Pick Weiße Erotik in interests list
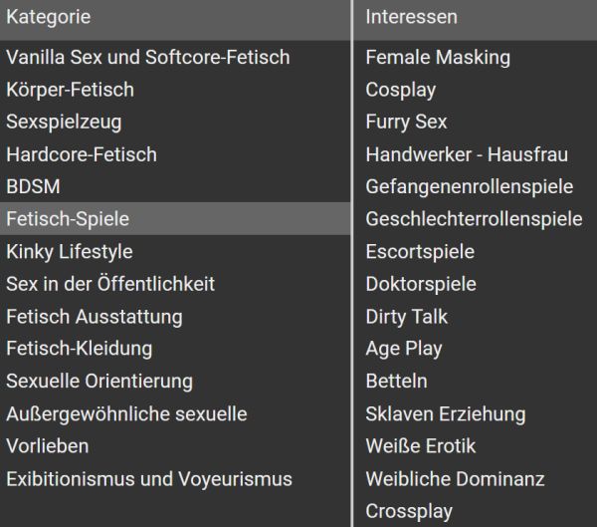This screenshot has height=527, width=597. [x=421, y=446]
